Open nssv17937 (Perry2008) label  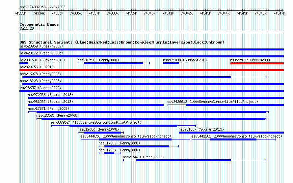(119, 150)
